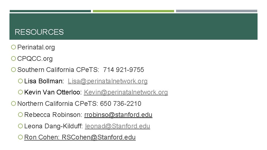This screenshot has height=150, width=267.
Task: Select the name Leona Dang-Kilduff
Action: point(53,126)
